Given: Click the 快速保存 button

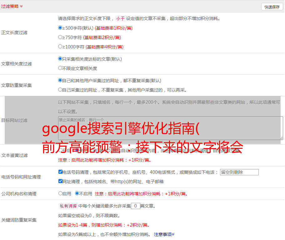Looking at the screenshot, I should click(x=272, y=7).
